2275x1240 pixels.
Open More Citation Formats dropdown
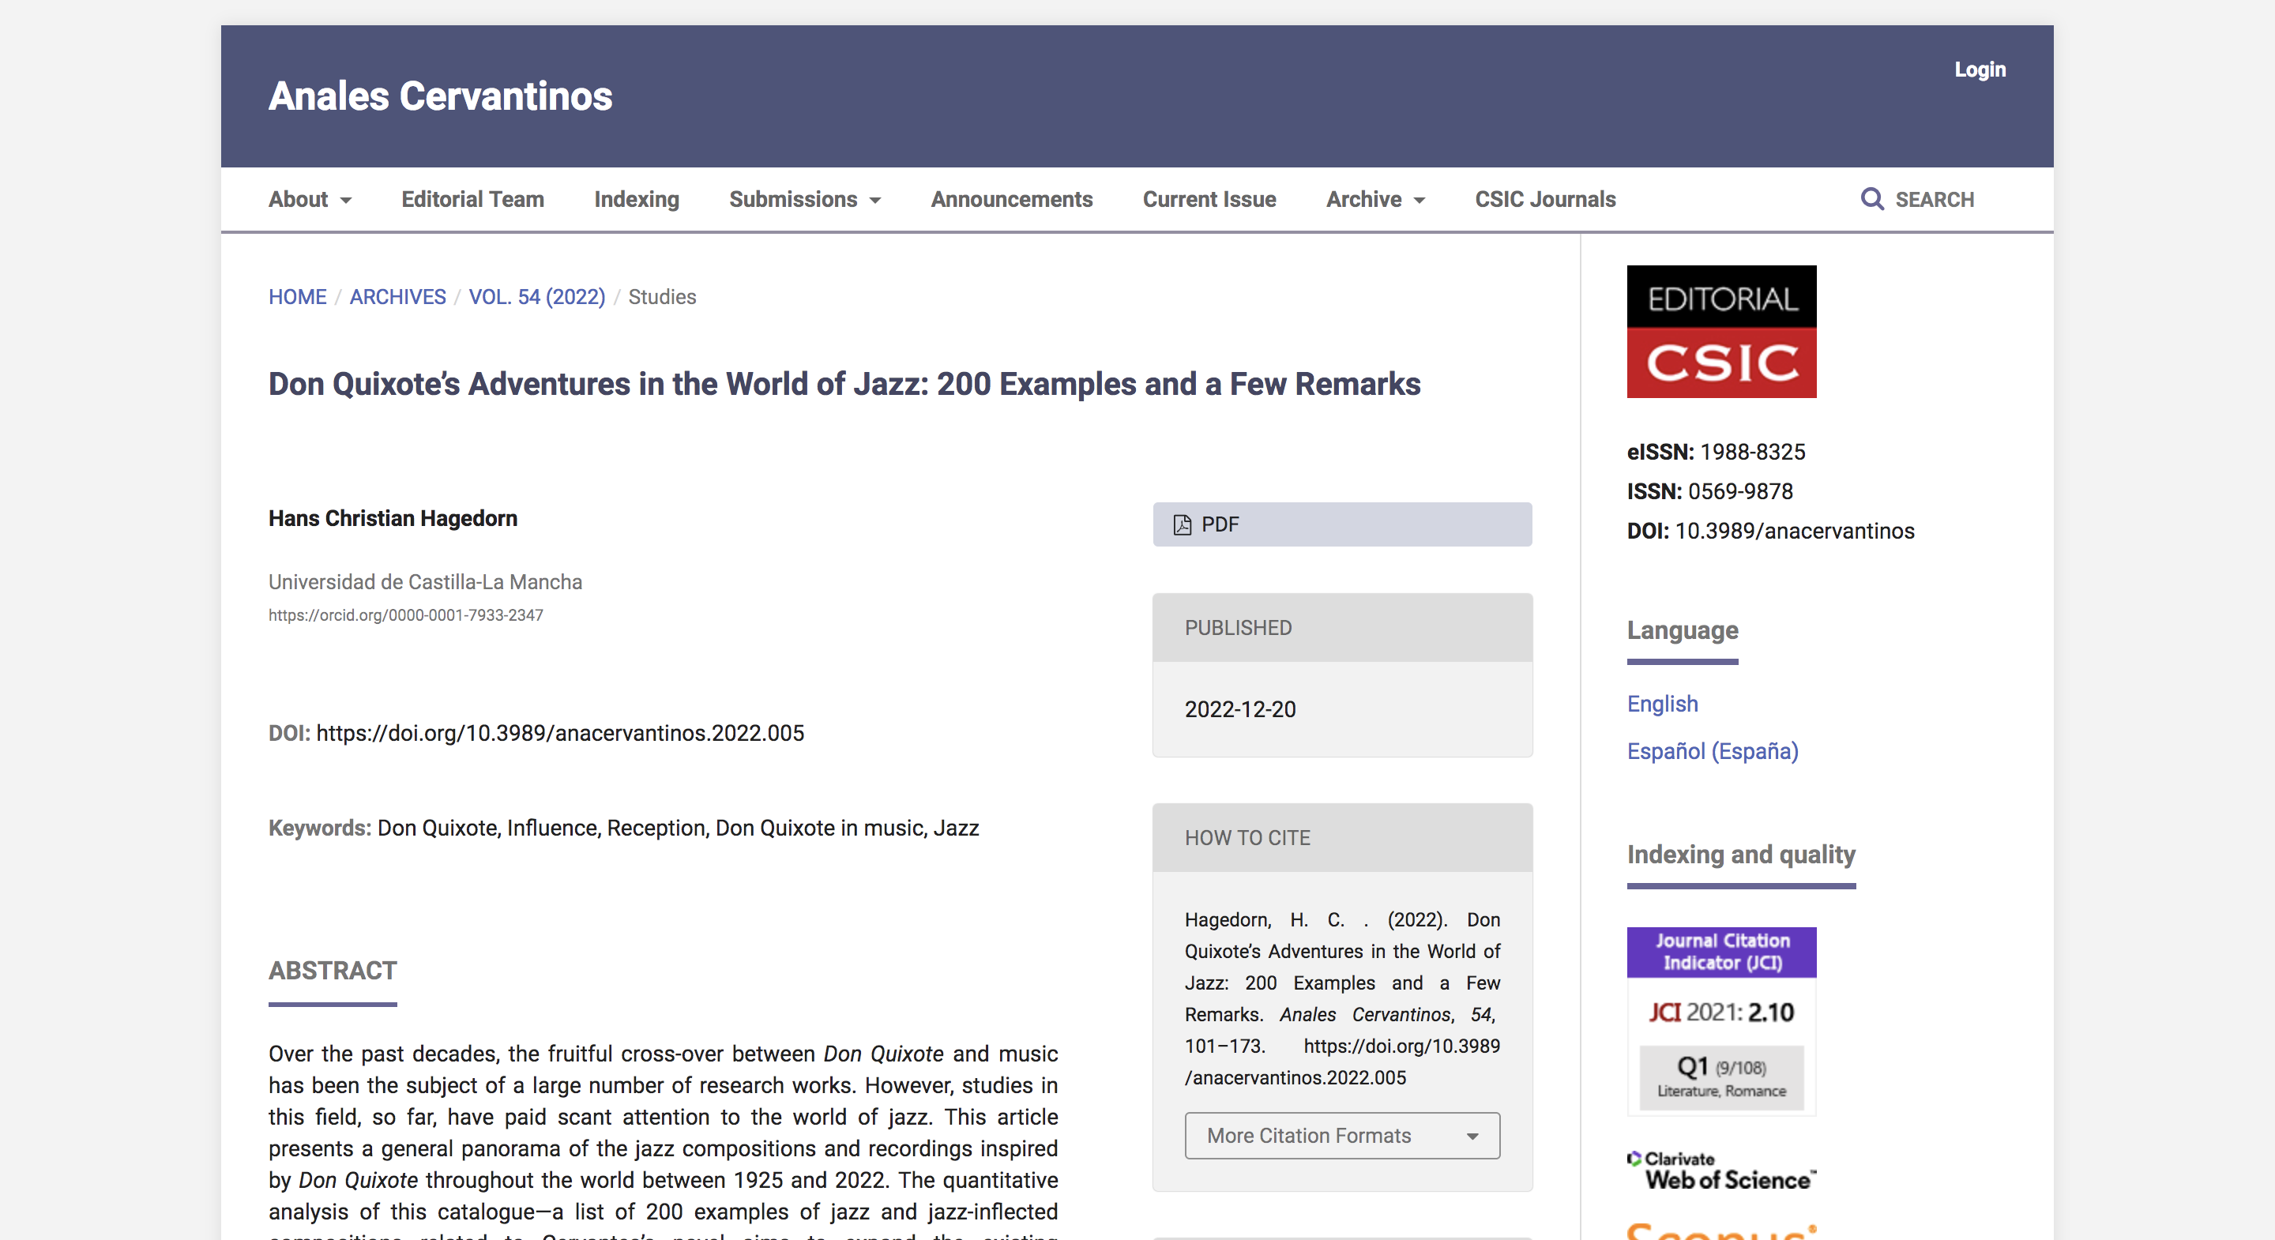click(x=1341, y=1136)
